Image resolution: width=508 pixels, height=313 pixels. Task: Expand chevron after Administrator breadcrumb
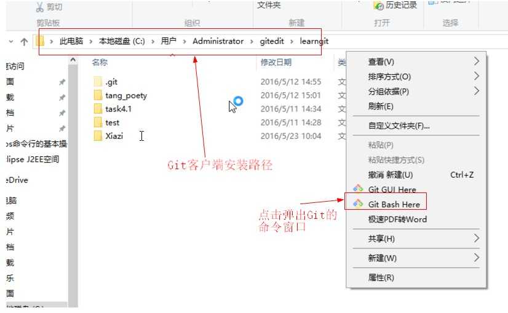coord(252,41)
